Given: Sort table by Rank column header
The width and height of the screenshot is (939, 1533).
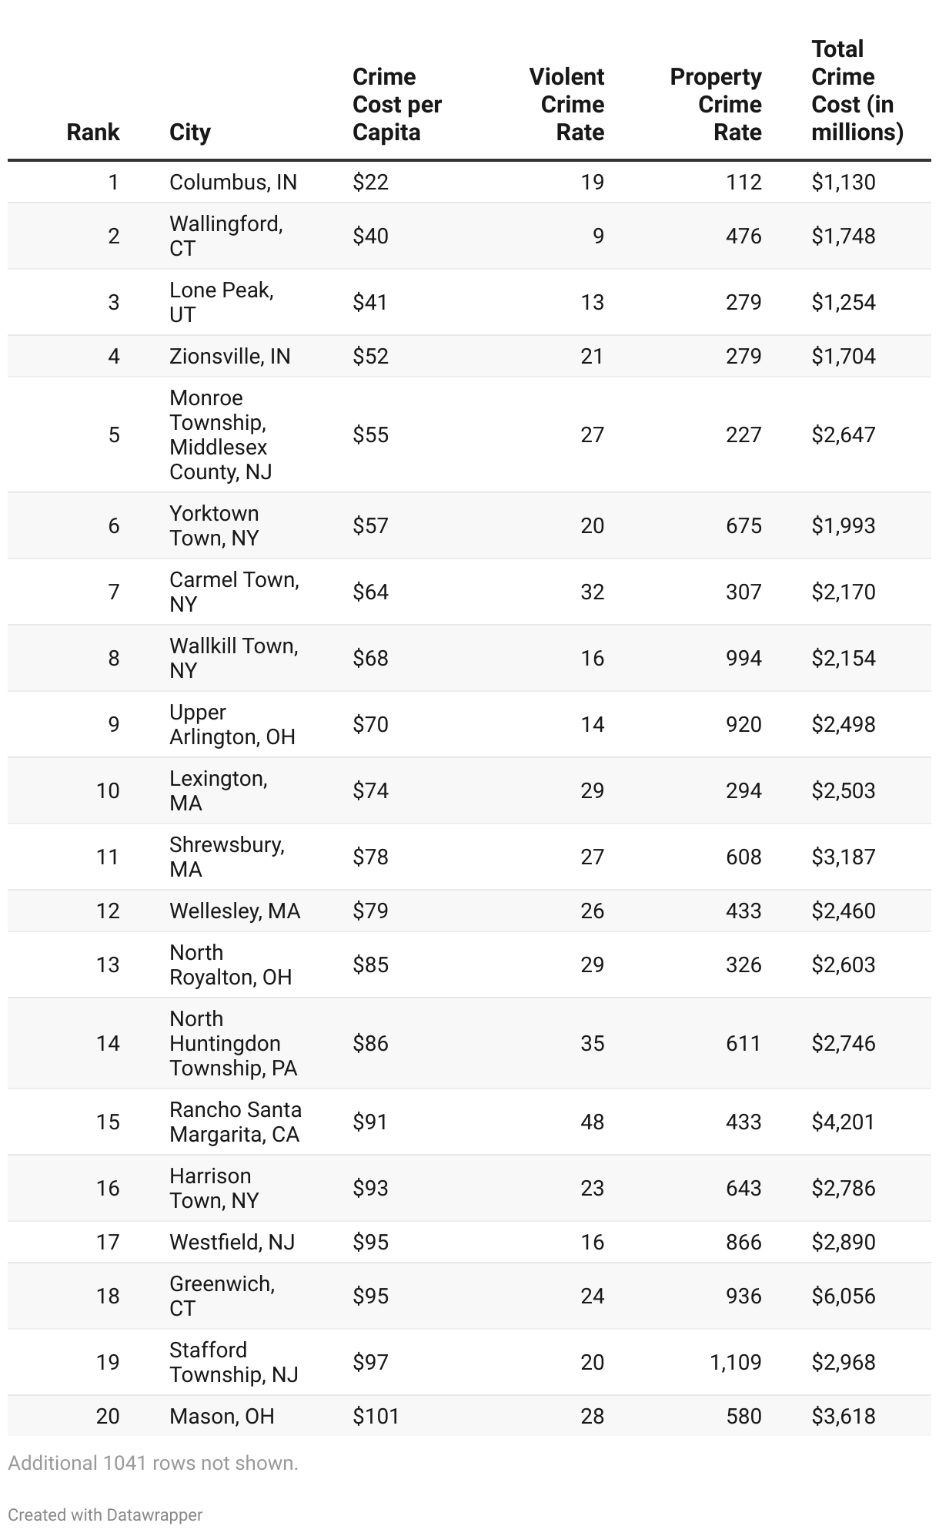Looking at the screenshot, I should (x=93, y=132).
